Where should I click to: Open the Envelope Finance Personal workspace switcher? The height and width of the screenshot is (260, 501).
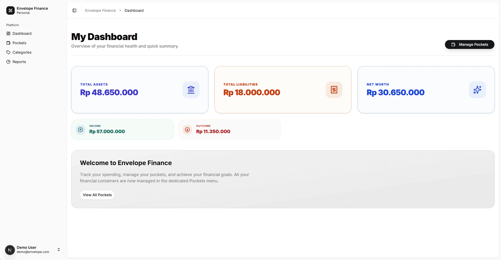coord(34,10)
